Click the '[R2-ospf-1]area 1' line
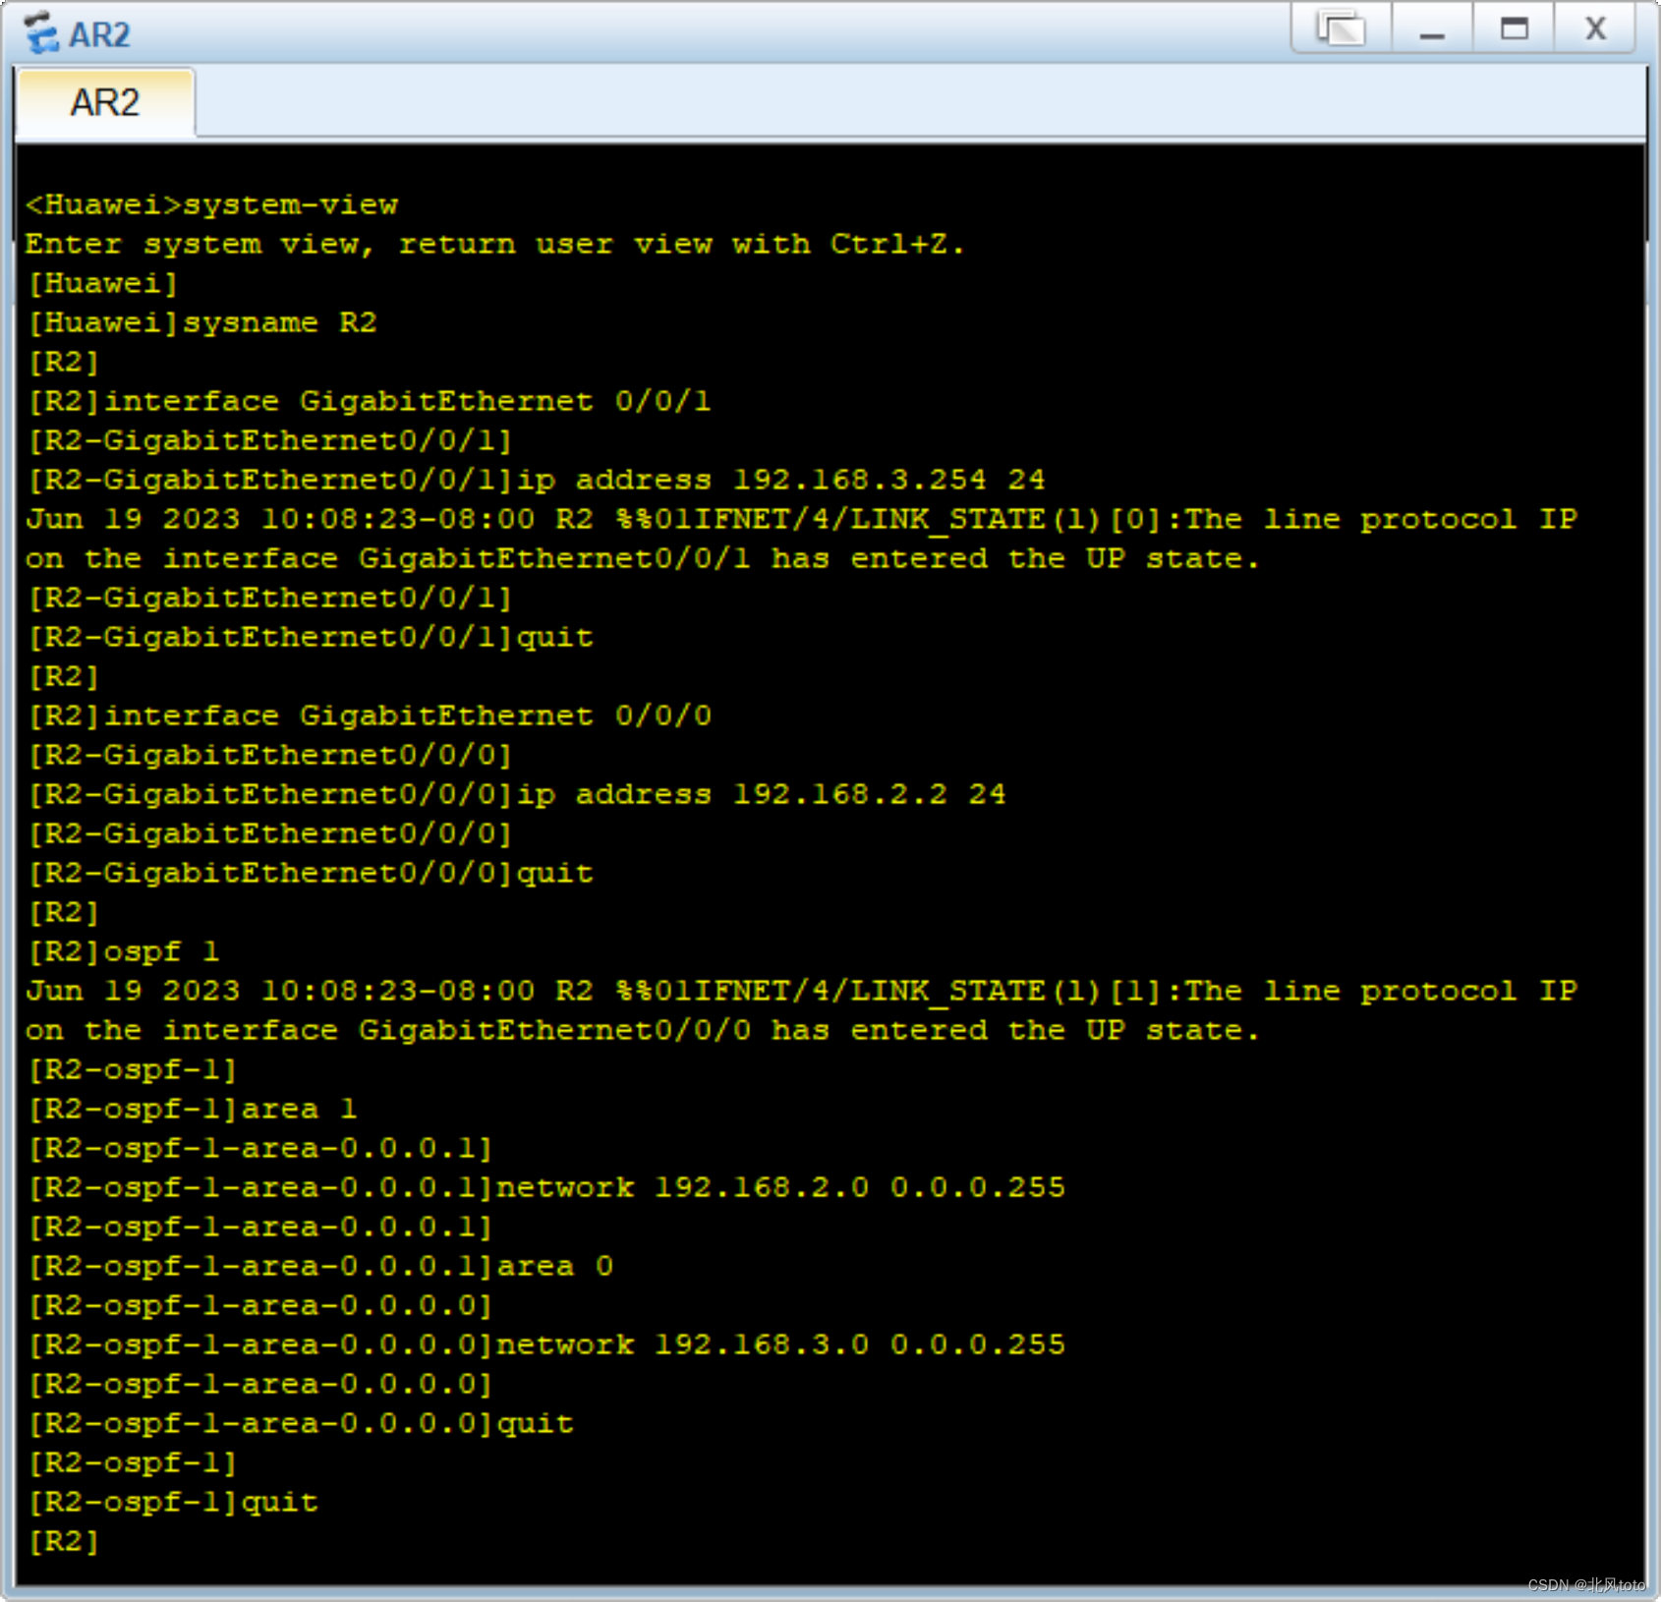The width and height of the screenshot is (1661, 1602). click(x=193, y=1109)
